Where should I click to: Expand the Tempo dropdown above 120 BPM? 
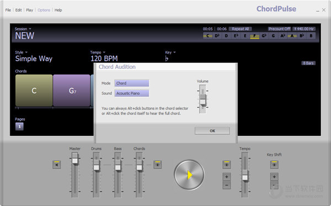(x=98, y=52)
